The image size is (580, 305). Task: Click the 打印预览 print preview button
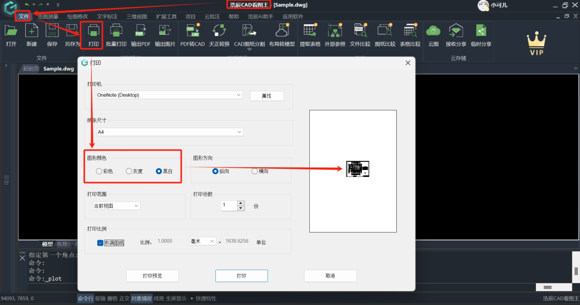coord(153,276)
